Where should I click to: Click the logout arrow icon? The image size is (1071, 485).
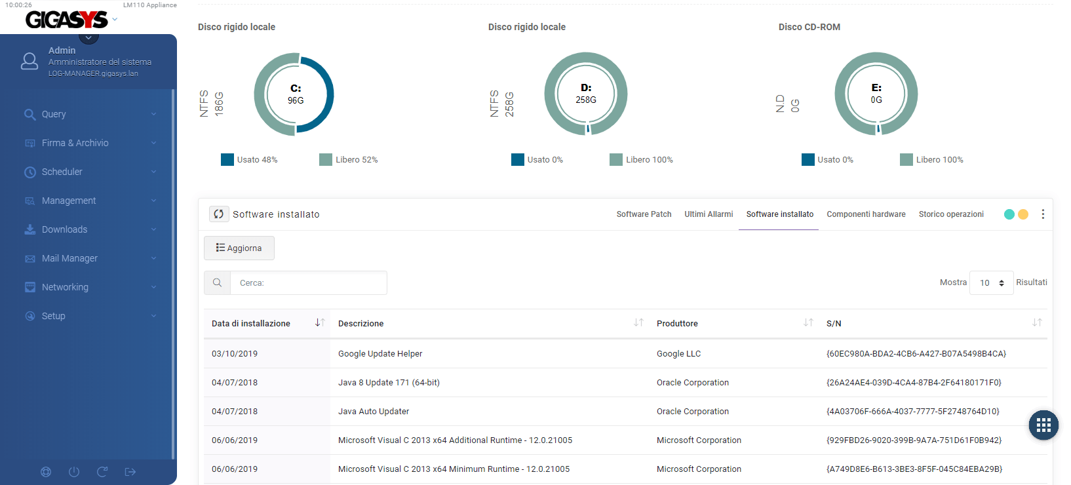[x=130, y=472]
